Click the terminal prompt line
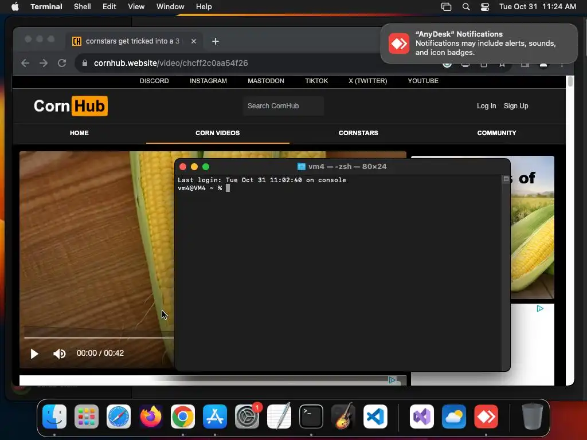The height and width of the screenshot is (440, 587). [x=204, y=188]
